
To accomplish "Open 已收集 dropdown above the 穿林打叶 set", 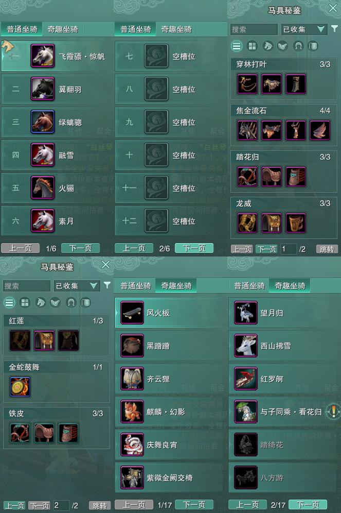I will 303,29.
